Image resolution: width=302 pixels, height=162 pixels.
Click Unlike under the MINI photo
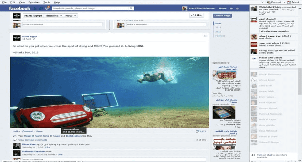tap(16, 131)
